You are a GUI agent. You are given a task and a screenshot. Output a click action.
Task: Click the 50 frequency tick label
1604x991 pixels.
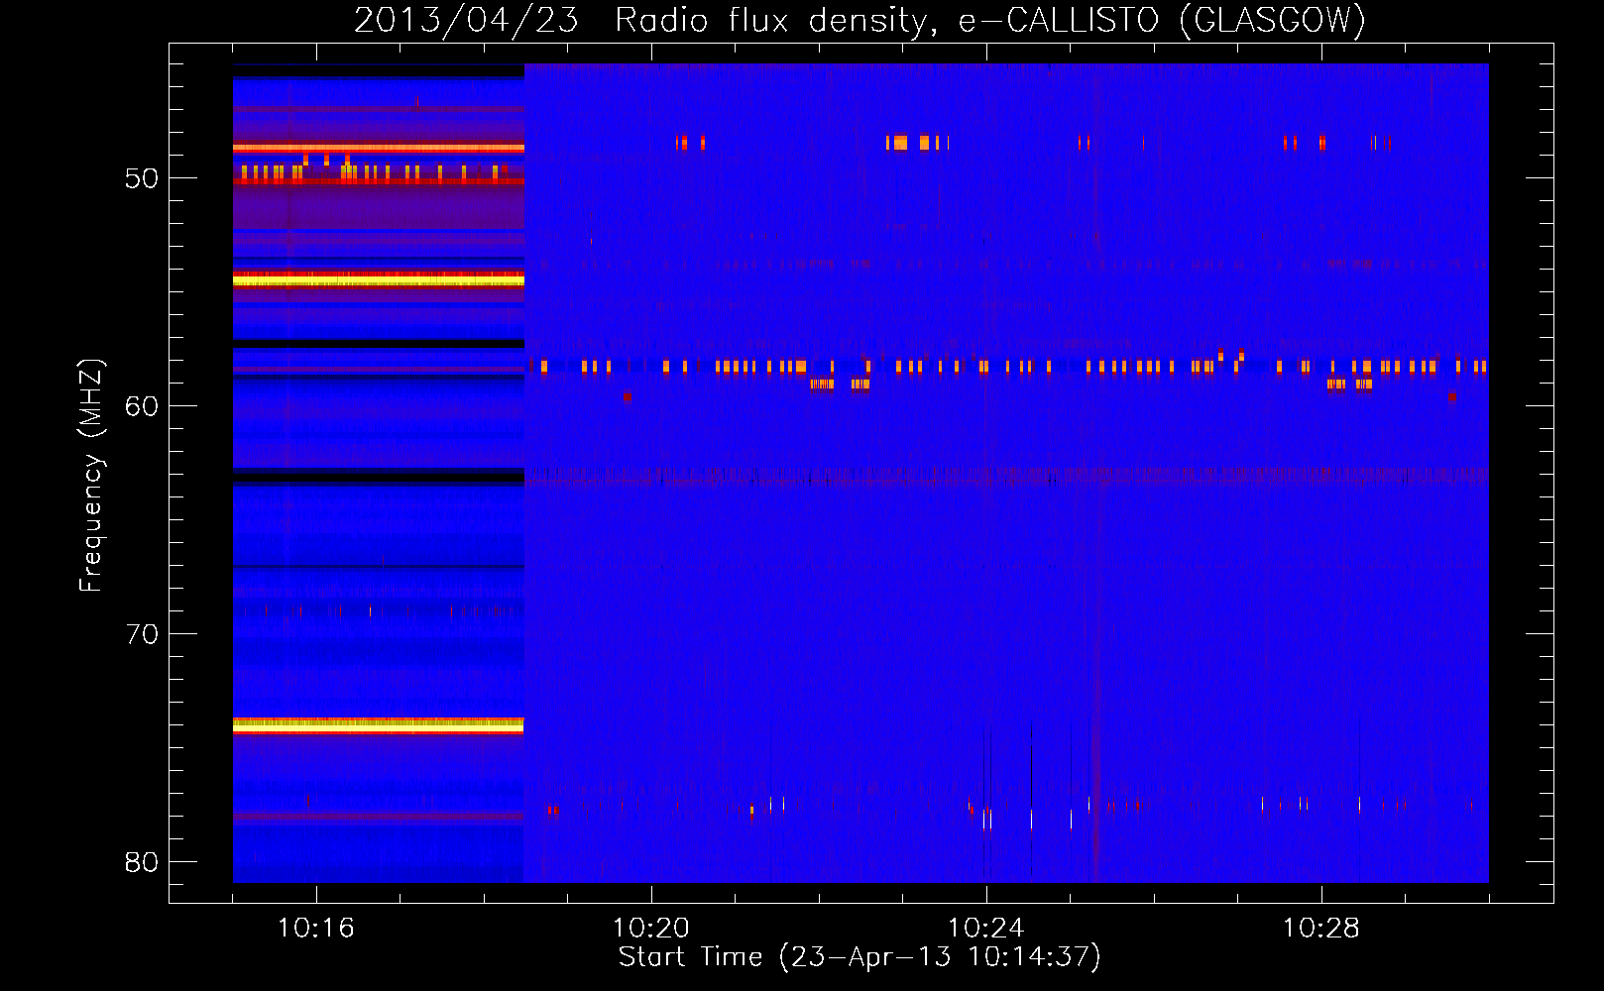click(142, 178)
